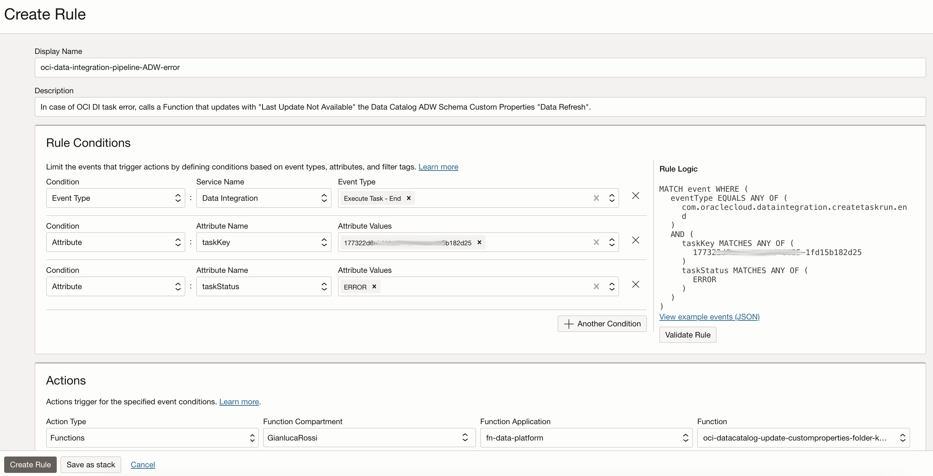Image resolution: width=933 pixels, height=476 pixels.
Task: Focus the Description input field
Action: (480, 107)
